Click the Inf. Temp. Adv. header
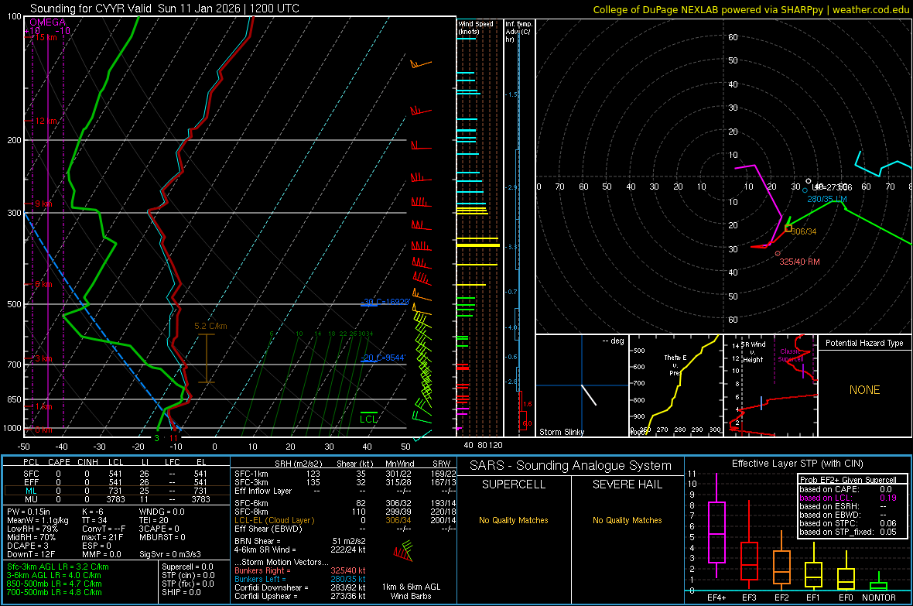This screenshot has width=913, height=606. tap(518, 32)
